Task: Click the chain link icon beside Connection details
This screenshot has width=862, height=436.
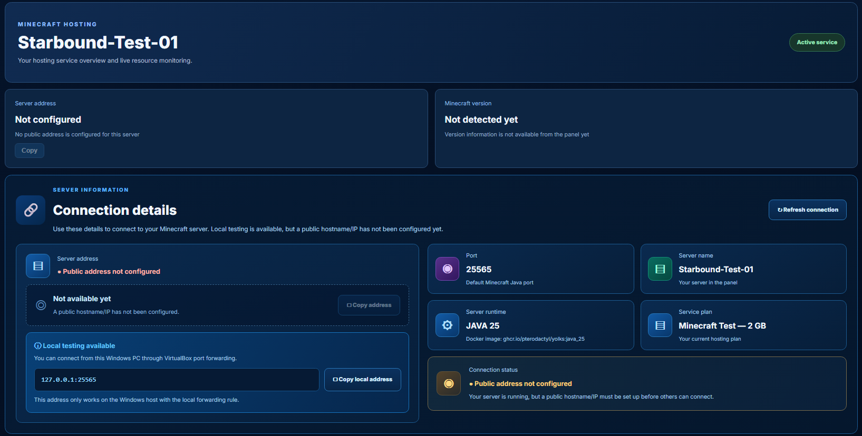Action: pyautogui.click(x=31, y=210)
